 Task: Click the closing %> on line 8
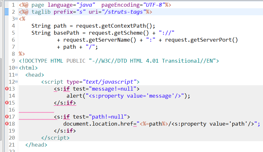point(22,54)
